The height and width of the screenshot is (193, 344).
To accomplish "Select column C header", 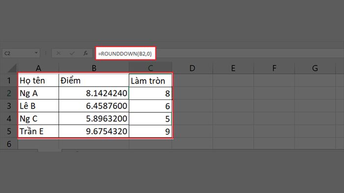I will pos(150,68).
